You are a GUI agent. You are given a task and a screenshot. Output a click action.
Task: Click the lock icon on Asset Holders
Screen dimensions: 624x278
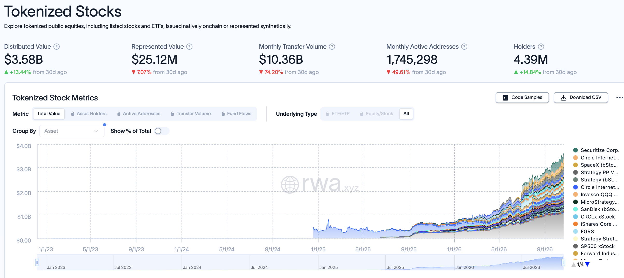click(x=73, y=114)
